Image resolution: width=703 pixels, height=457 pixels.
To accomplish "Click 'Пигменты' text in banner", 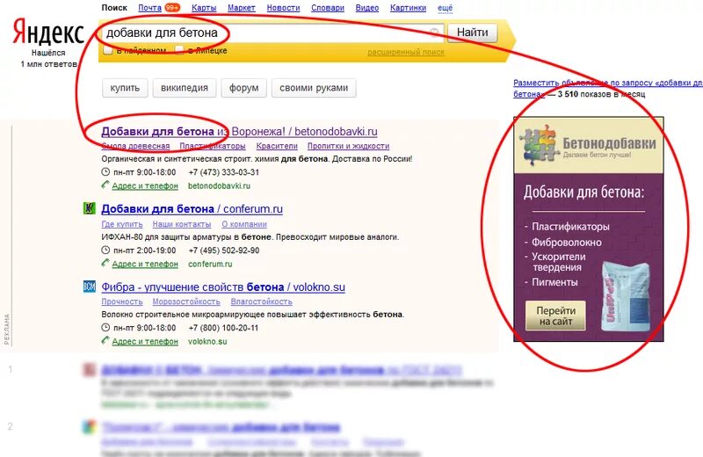I will pos(554,282).
